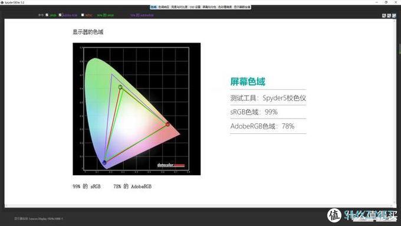Click the middle icon in the top-right toolbar

pyautogui.click(x=389, y=15)
